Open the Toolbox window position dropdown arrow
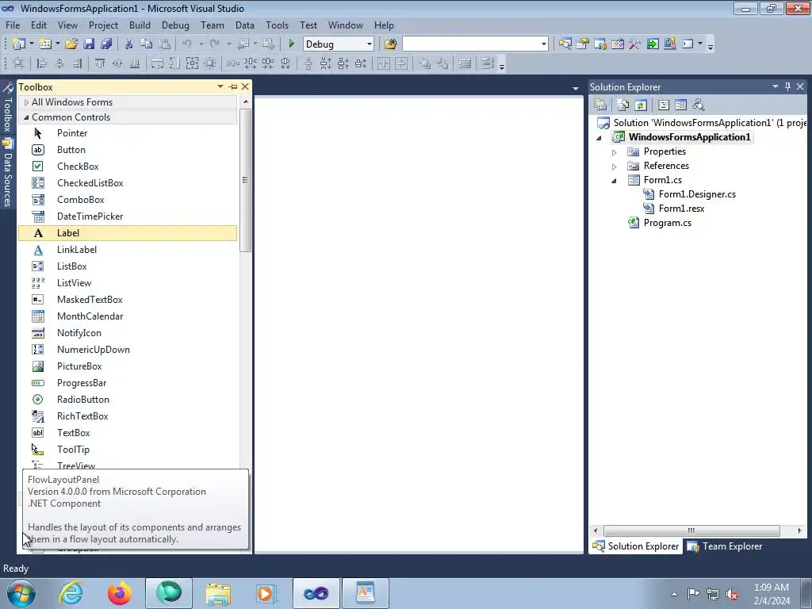Image resolution: width=812 pixels, height=609 pixels. (220, 86)
